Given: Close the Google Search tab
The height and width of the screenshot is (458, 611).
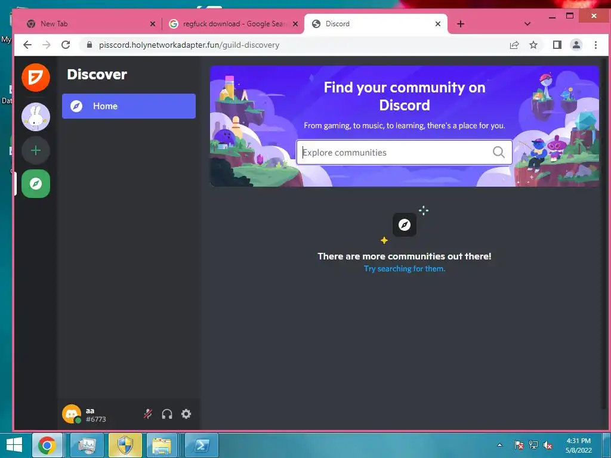Looking at the screenshot, I should coord(295,24).
